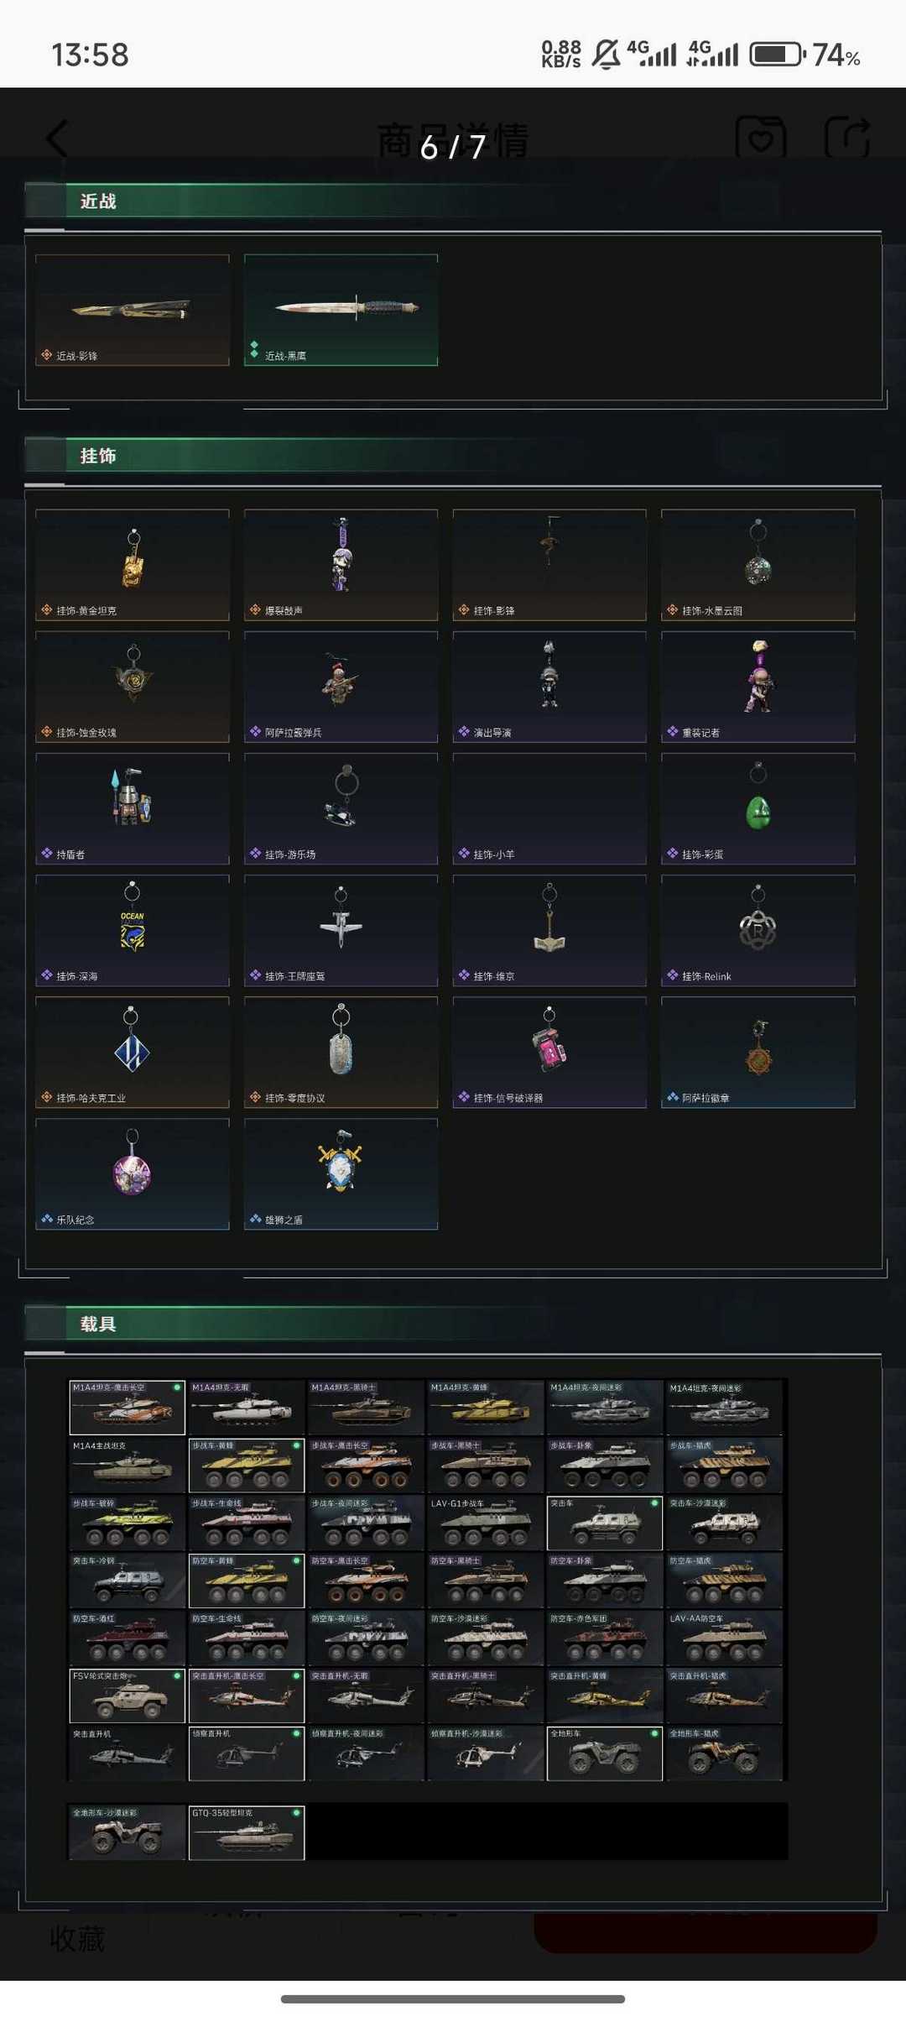The image size is (906, 2017).
Task: Open the 挂饰-黄金坦克 charm icon
Action: [133, 565]
